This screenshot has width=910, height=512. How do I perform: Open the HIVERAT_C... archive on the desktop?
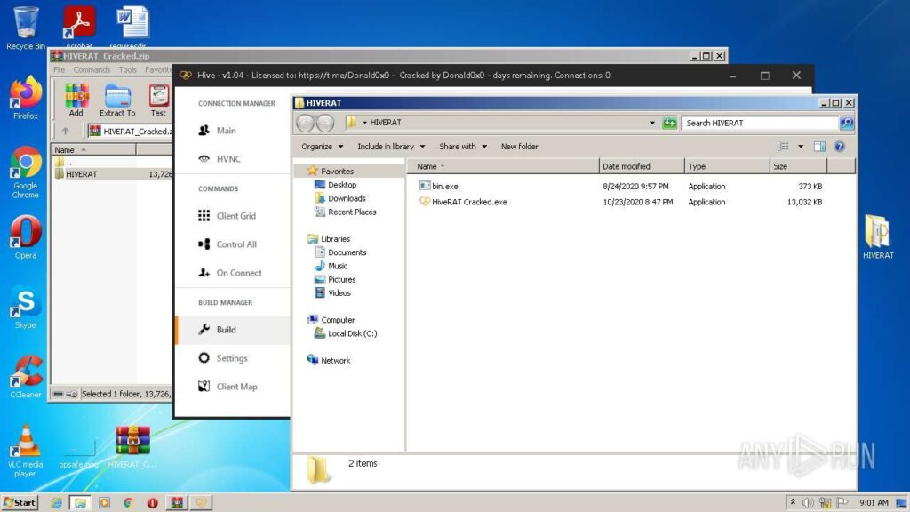coord(132,446)
